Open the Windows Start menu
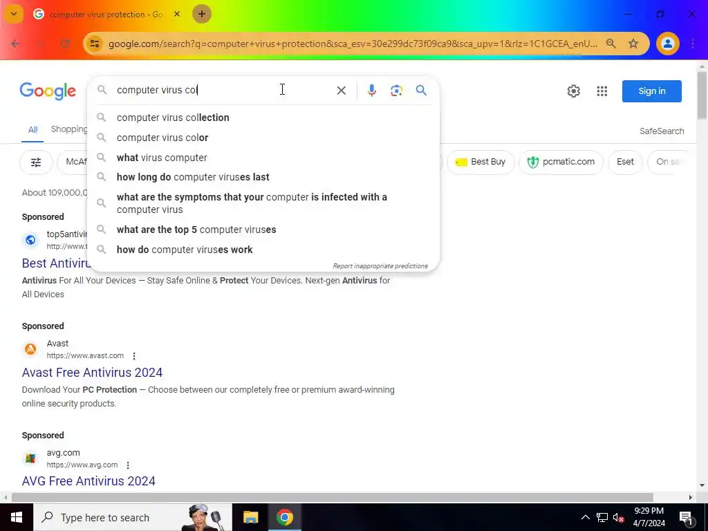 coord(17,517)
